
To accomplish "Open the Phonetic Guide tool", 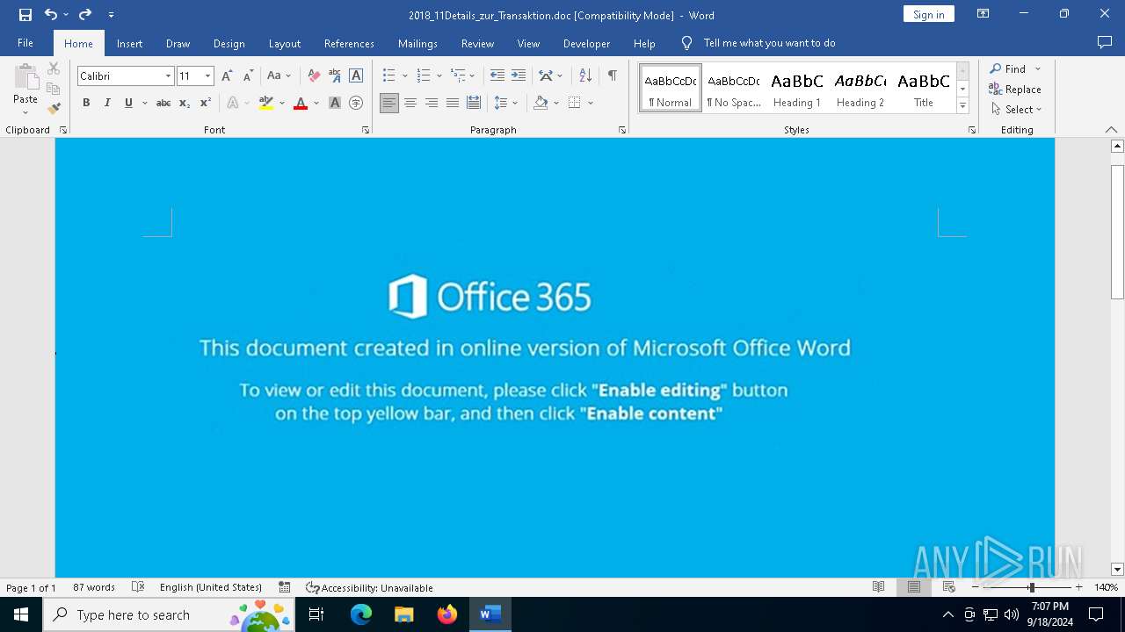I will coord(334,76).
